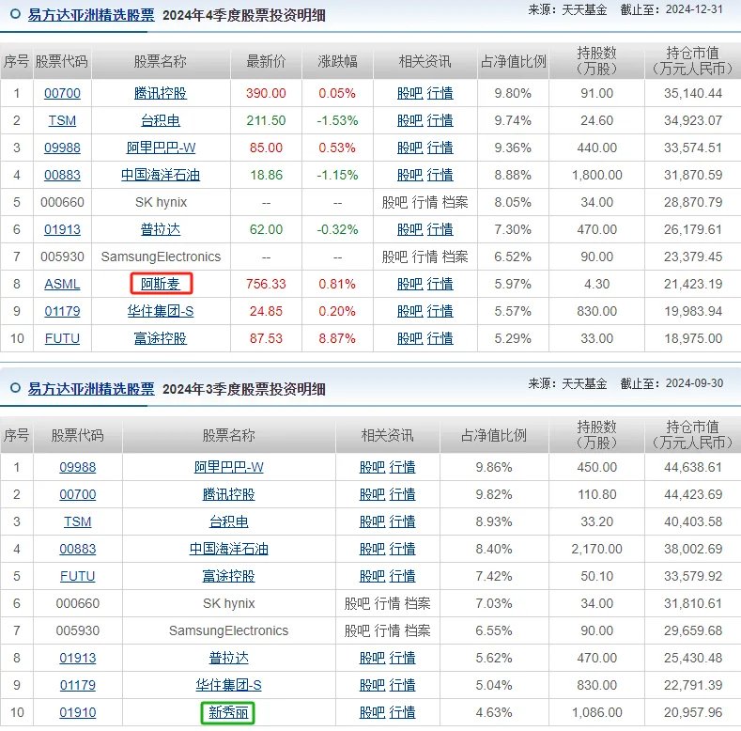Open 行情 for 腾讯控股 in Q4 table
Viewport: 741px width, 731px height.
click(440, 94)
